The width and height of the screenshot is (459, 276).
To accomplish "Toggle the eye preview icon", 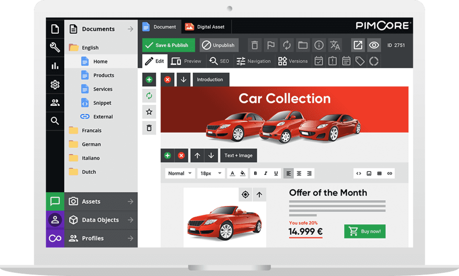I will [x=374, y=45].
